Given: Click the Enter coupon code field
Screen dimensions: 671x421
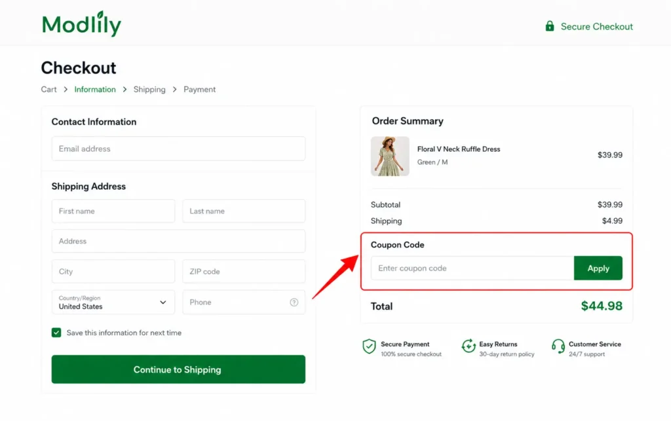Looking at the screenshot, I should click(472, 268).
